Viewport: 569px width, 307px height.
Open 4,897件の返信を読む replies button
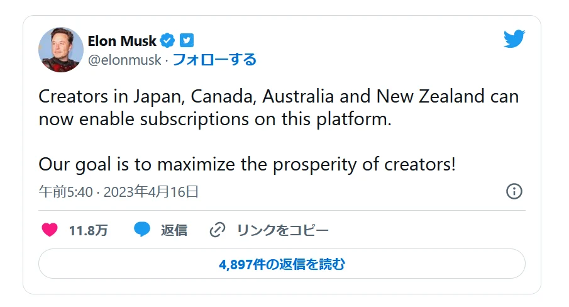coord(282,264)
